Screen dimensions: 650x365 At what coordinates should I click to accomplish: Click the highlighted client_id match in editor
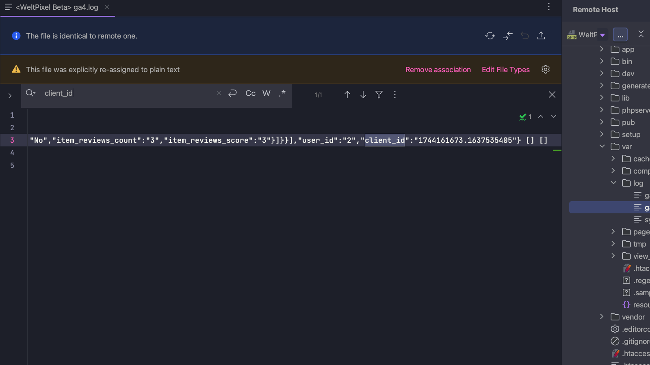click(385, 140)
